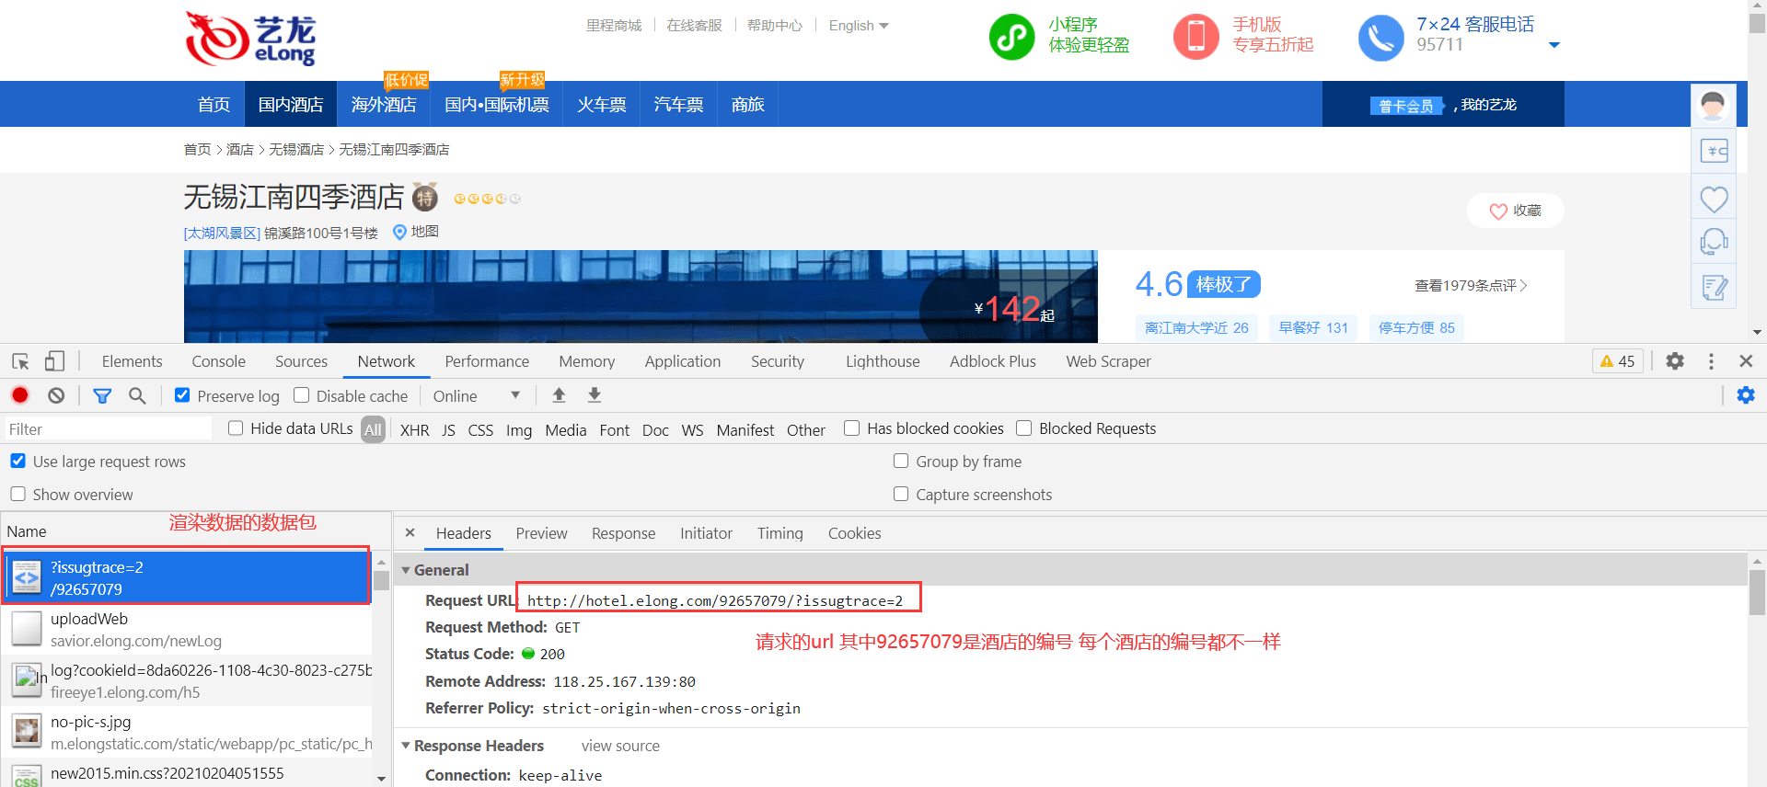The width and height of the screenshot is (1767, 787).
Task: Open the Preview tab
Action: click(541, 533)
